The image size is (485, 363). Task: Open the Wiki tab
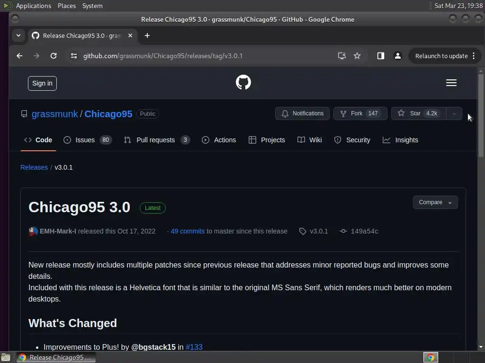[x=309, y=140]
